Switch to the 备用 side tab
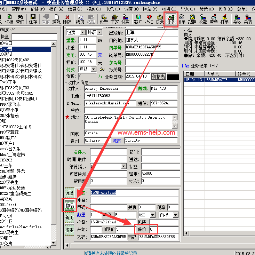Viewport: 255px width, 255px height. coord(69,217)
